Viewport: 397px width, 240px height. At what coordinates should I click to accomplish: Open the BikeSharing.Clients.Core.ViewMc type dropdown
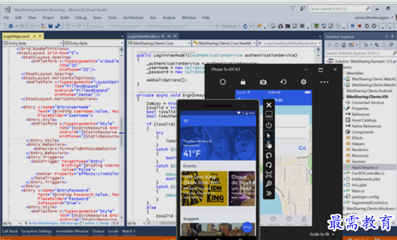pyautogui.click(x=224, y=43)
